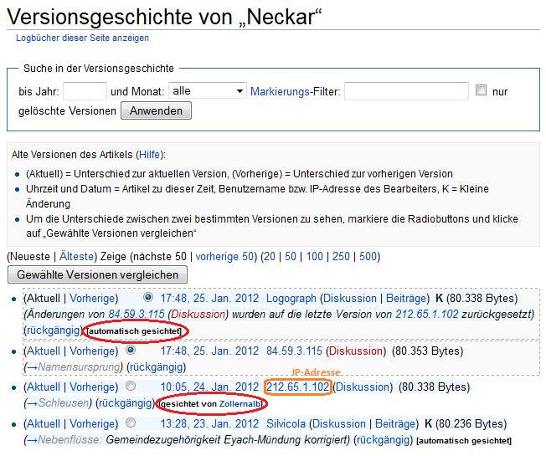
Task: Open the Logograph user page link
Action: click(x=291, y=298)
